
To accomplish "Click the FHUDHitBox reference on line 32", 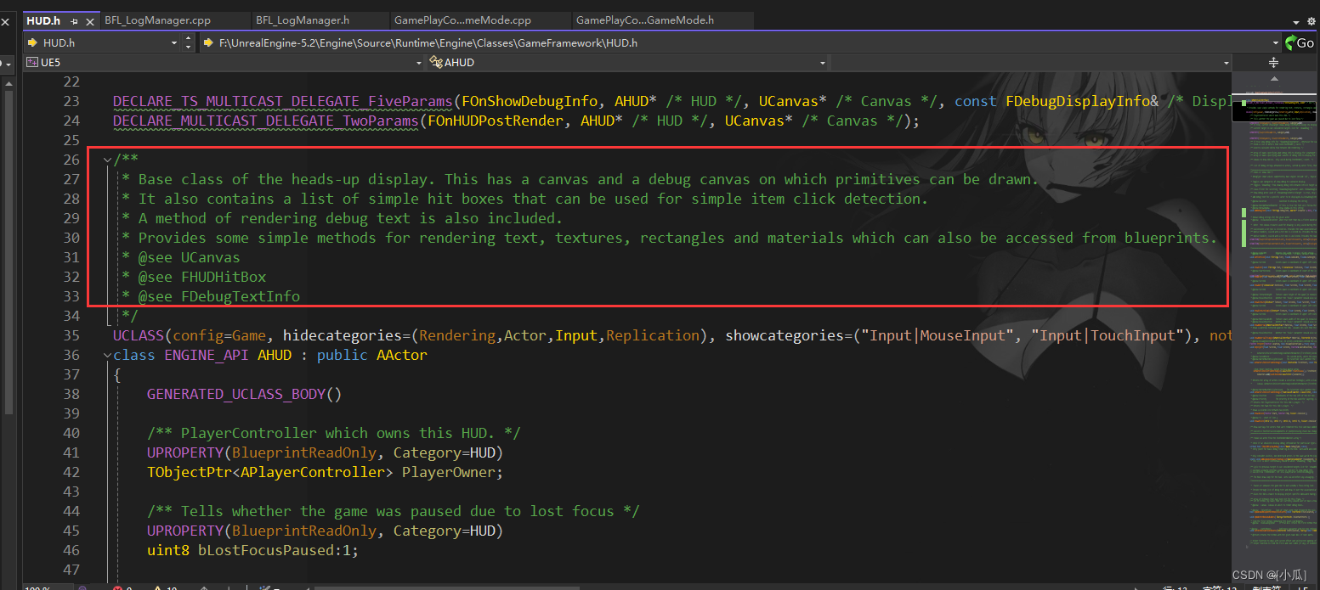I will pos(224,277).
